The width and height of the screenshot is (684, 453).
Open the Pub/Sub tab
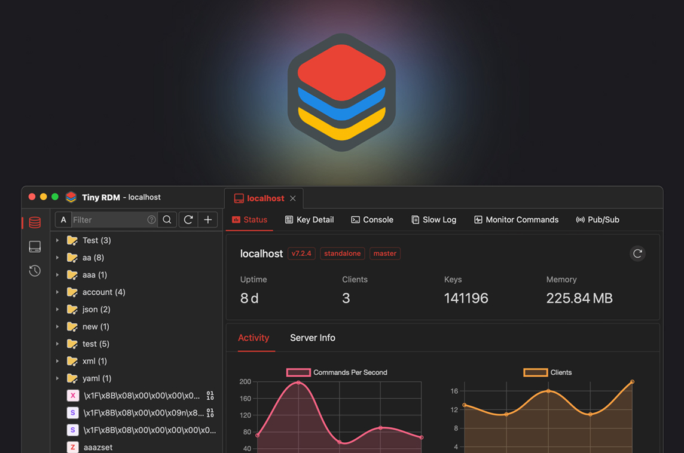(598, 220)
